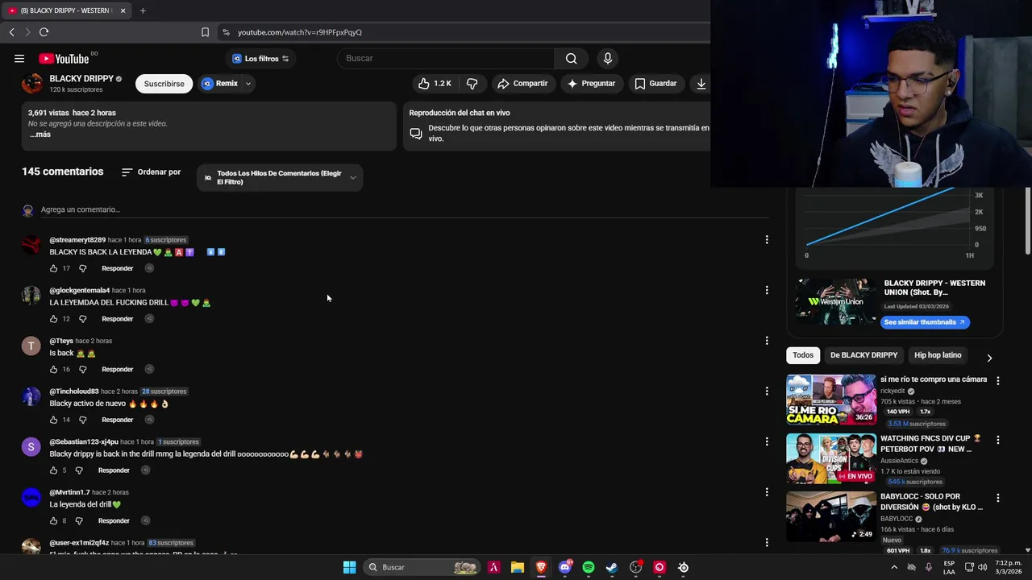Open options for 'si me río' video
Screen dimensions: 1032x580
pyautogui.click(x=998, y=380)
